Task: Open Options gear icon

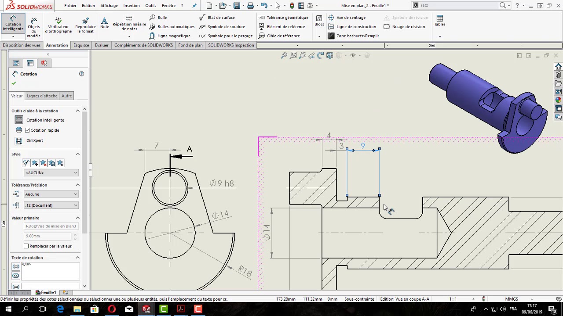Action: pyautogui.click(x=310, y=6)
